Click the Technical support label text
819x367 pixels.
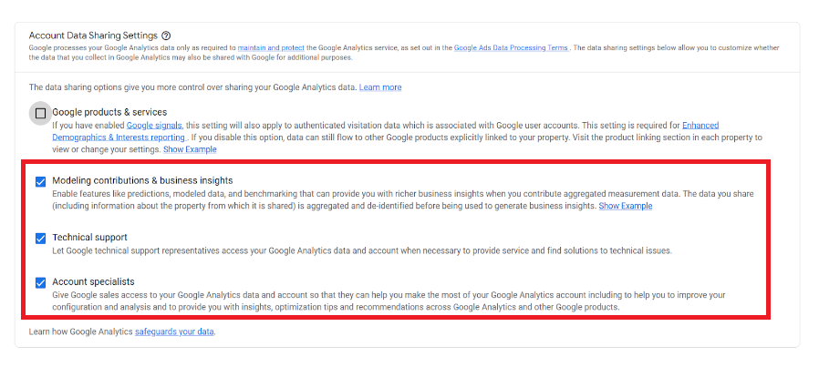90,237
